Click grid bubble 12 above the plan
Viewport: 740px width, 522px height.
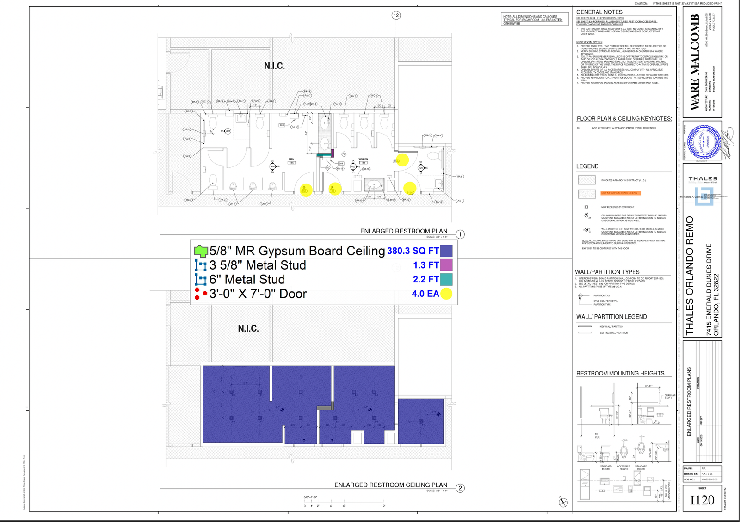coord(396,15)
